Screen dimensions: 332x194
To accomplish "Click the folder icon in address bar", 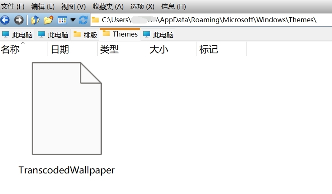I will [x=95, y=20].
